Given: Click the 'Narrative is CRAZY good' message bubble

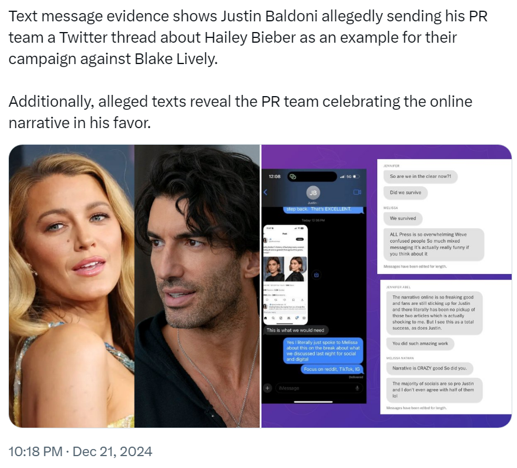Looking at the screenshot, I should (430, 368).
